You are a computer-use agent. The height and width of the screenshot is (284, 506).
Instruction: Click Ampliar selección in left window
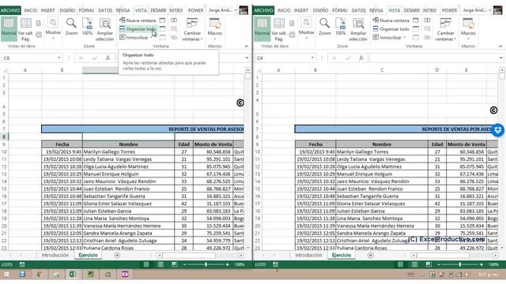click(x=105, y=29)
